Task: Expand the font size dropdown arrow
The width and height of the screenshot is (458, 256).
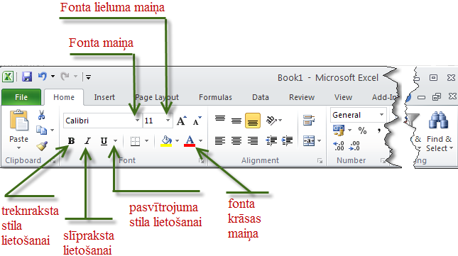Action: (x=168, y=121)
